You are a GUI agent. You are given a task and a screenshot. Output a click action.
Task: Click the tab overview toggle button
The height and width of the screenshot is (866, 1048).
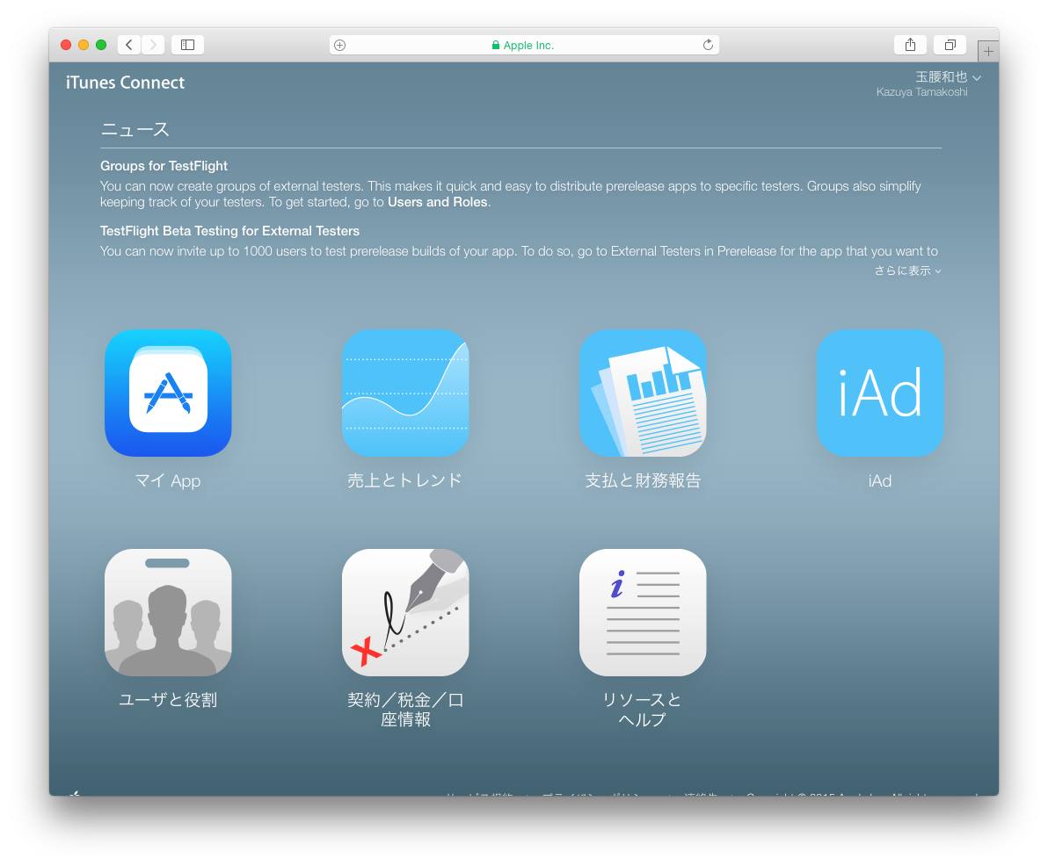[950, 44]
